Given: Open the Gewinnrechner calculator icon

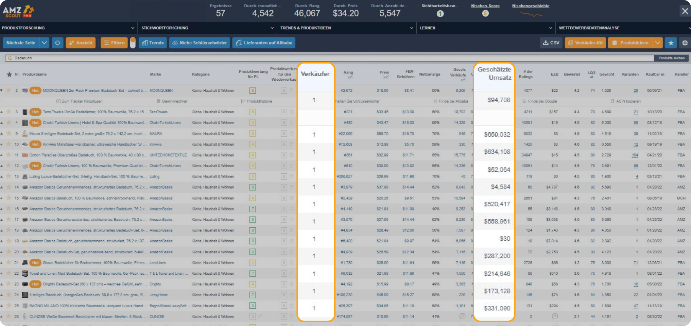Looking at the screenshot, I should (158, 101).
